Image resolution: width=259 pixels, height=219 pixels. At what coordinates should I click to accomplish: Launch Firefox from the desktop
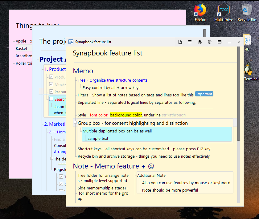tap(200, 11)
